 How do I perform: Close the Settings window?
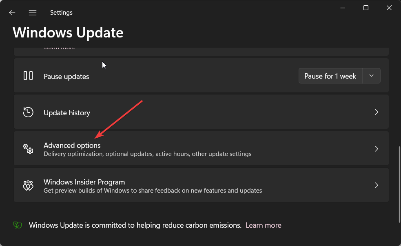pos(389,8)
